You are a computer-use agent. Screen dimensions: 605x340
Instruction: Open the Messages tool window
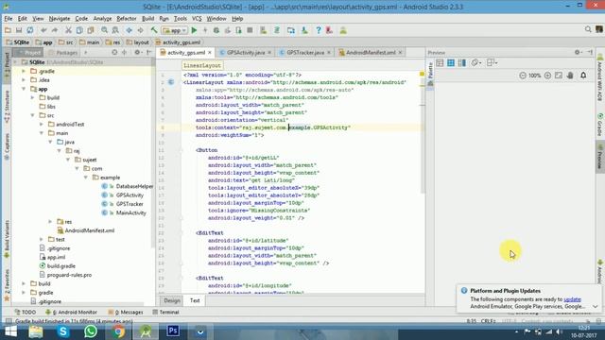click(x=126, y=312)
